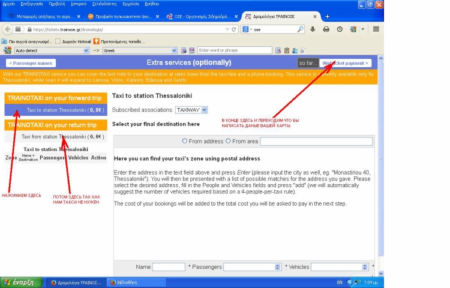Screen dimensions: 450x288
Task: Open History clock icon in toolbar
Action: pyautogui.click(x=340, y=29)
